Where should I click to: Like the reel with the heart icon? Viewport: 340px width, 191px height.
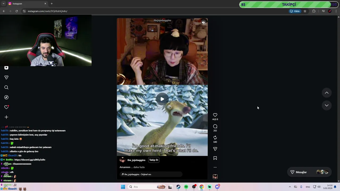tap(215, 115)
